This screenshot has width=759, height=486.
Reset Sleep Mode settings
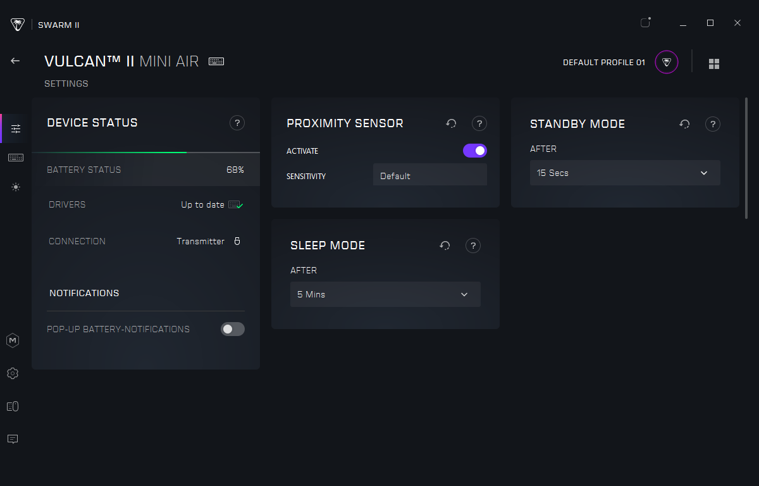445,246
